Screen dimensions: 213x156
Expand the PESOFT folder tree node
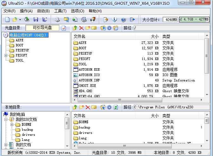[6, 55]
